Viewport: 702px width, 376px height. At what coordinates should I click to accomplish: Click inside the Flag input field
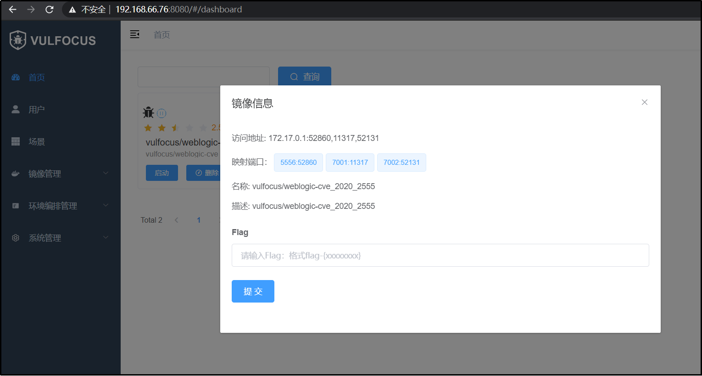pos(440,255)
